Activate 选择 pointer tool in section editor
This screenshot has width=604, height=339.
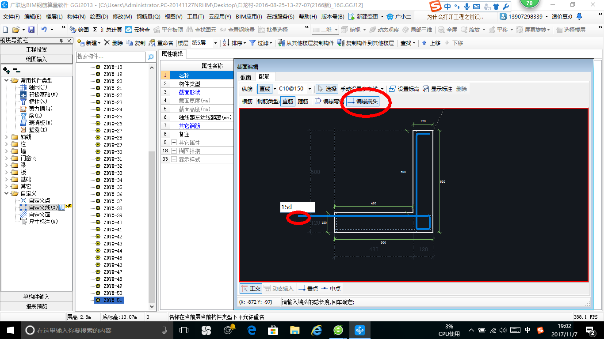point(327,89)
